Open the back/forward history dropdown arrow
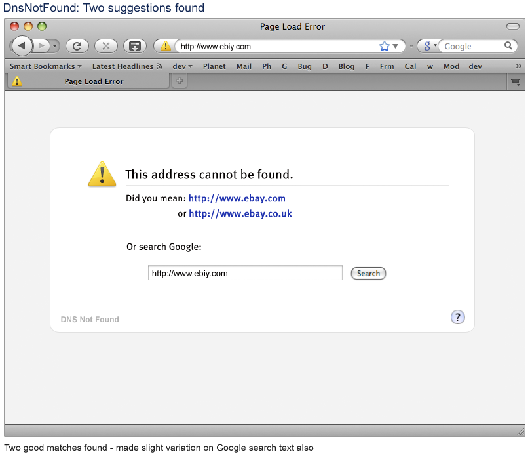The width and height of the screenshot is (530, 458). pyautogui.click(x=54, y=46)
